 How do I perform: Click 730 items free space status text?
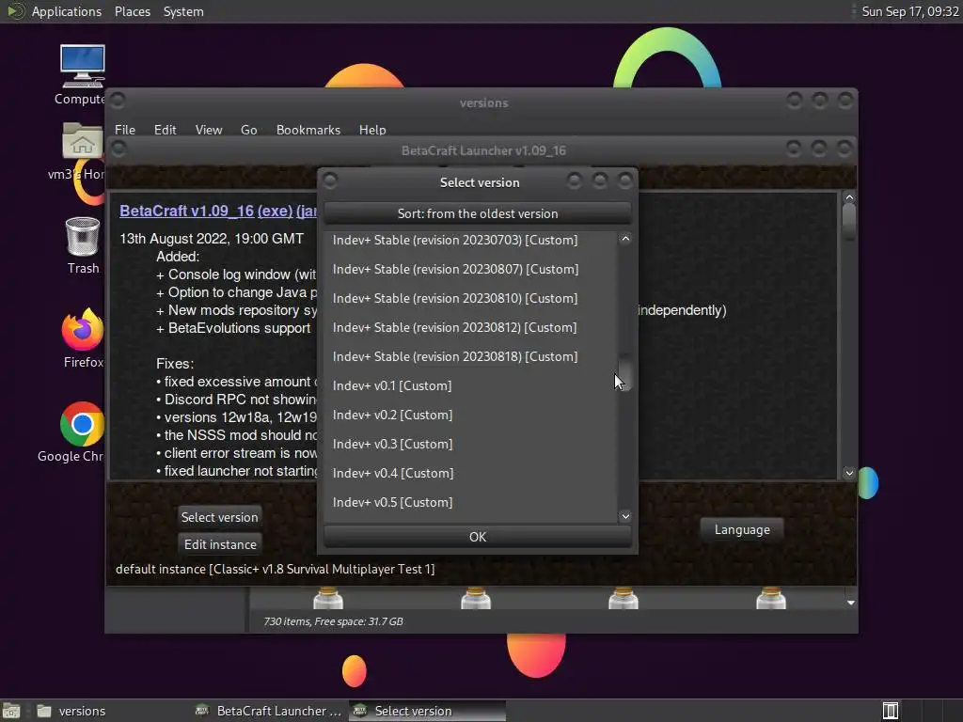point(334,621)
